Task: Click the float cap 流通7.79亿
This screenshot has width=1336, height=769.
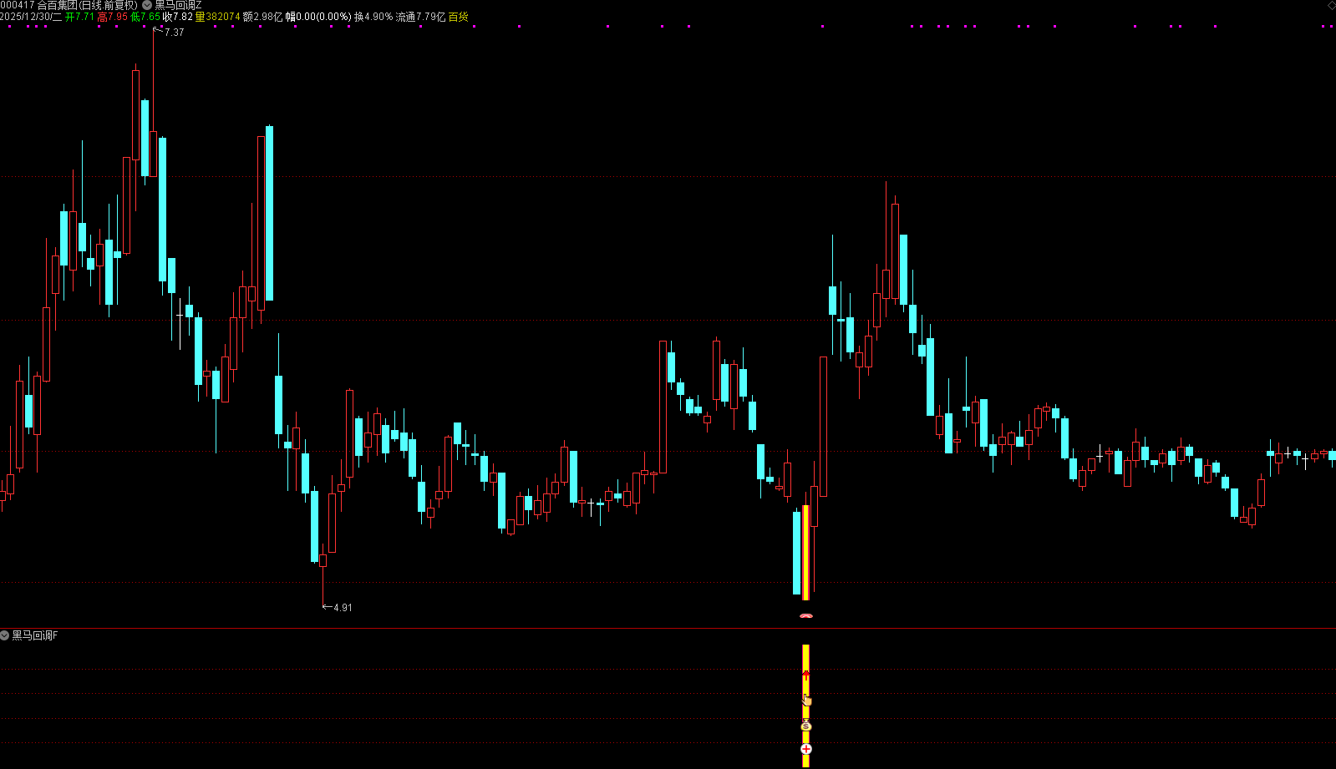Action: (420, 17)
